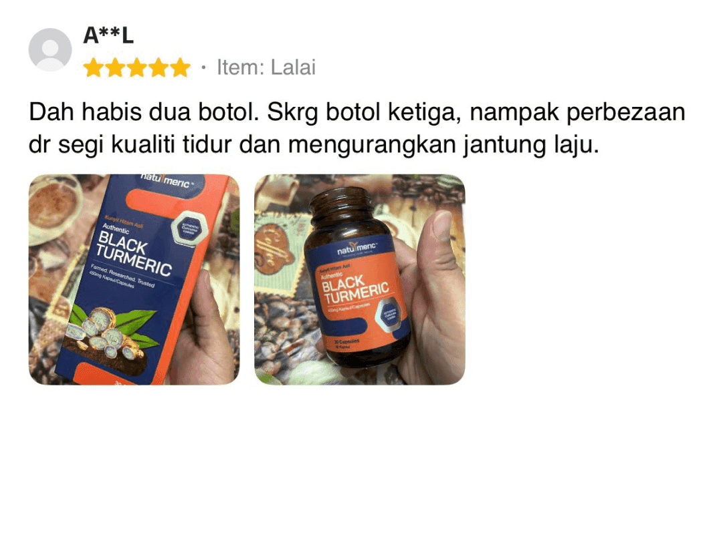725x541 pixels.
Task: Click the natumeric logo on the box photo
Action: pyautogui.click(x=167, y=180)
